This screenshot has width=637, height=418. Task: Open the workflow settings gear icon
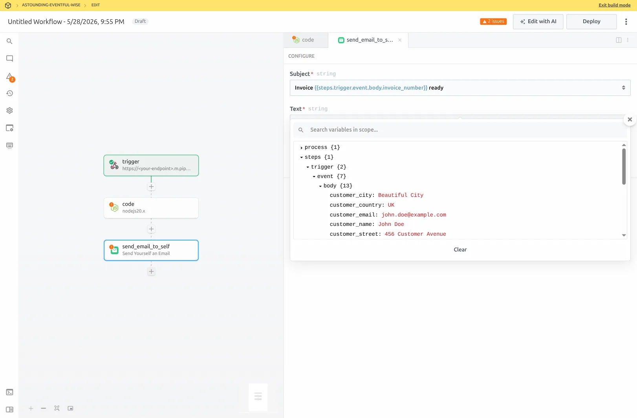(x=9, y=111)
